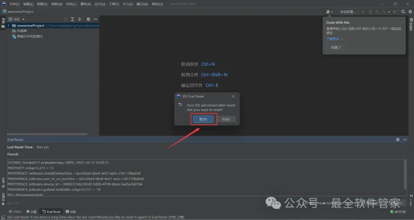Image resolution: width=414 pixels, height=220 pixels.
Task: Close the IDE Eval Reset dialog
Action: tap(233, 96)
